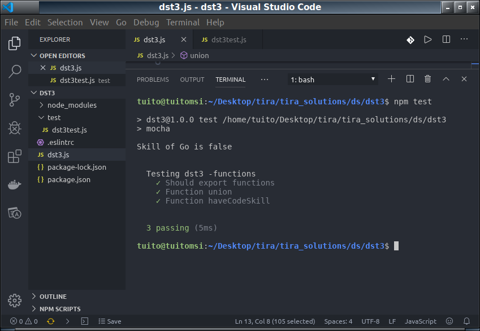Viewport: 480px width, 331px height.
Task: Open the Extensions view
Action: [x=14, y=156]
